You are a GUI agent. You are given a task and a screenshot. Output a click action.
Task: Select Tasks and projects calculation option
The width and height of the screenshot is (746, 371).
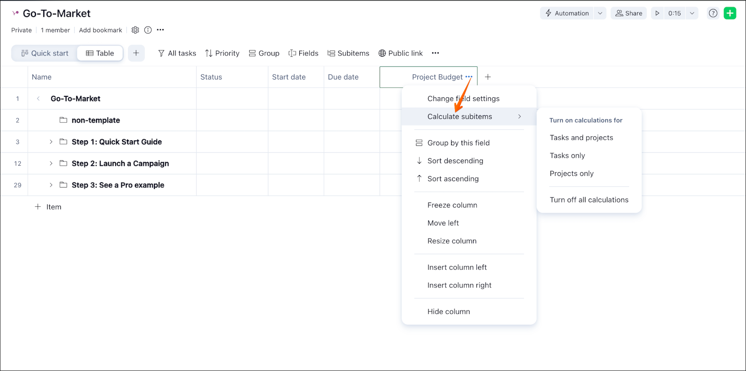coord(581,138)
